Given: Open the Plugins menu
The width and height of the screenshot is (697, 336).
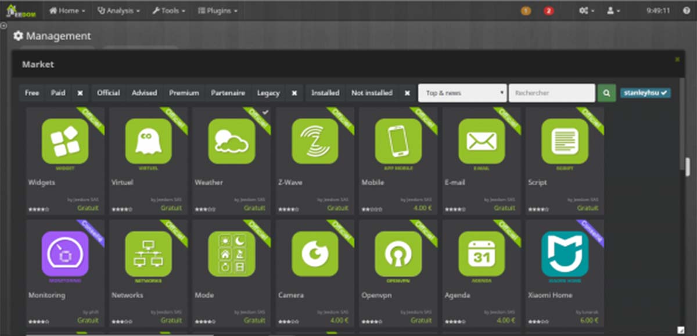Looking at the screenshot, I should [x=217, y=10].
